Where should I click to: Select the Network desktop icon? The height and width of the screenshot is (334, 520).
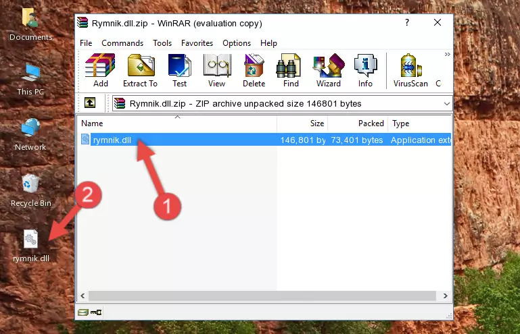30,135
